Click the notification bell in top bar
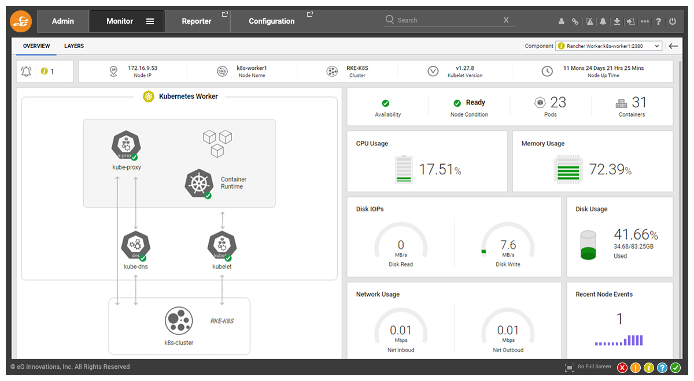Screen dimensions: 694x381 (603, 21)
